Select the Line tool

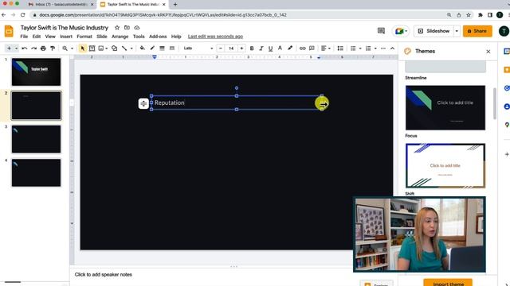click(x=124, y=48)
